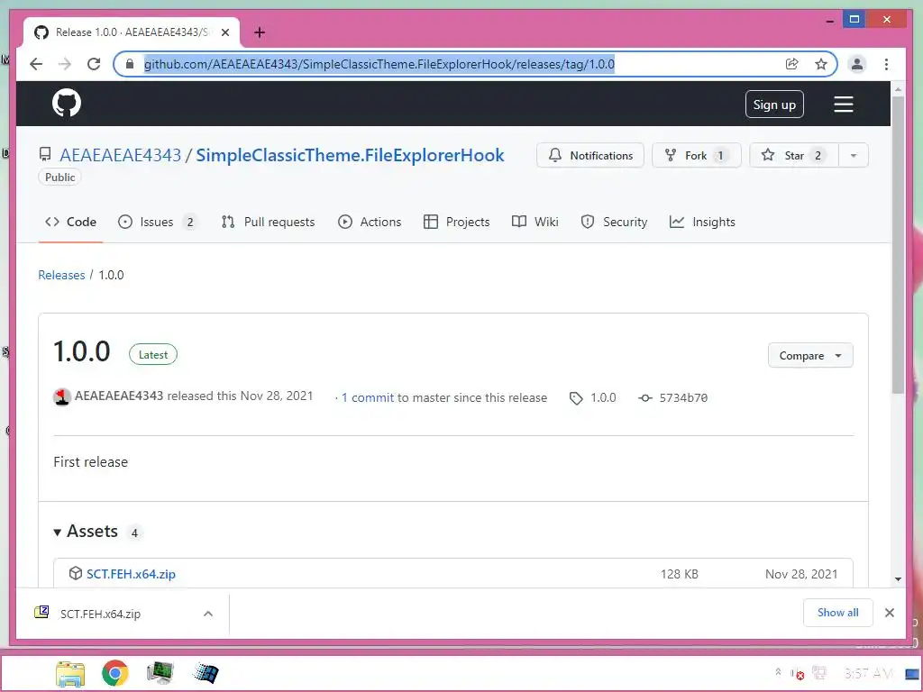The height and width of the screenshot is (692, 923).
Task: Click the AEAEAEAE4343 author name in release
Action: 119,396
